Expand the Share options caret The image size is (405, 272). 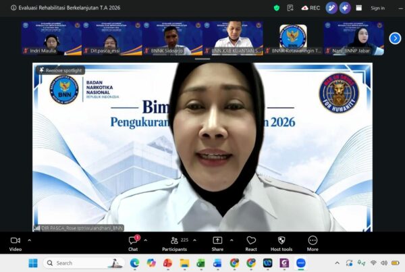pos(232,240)
